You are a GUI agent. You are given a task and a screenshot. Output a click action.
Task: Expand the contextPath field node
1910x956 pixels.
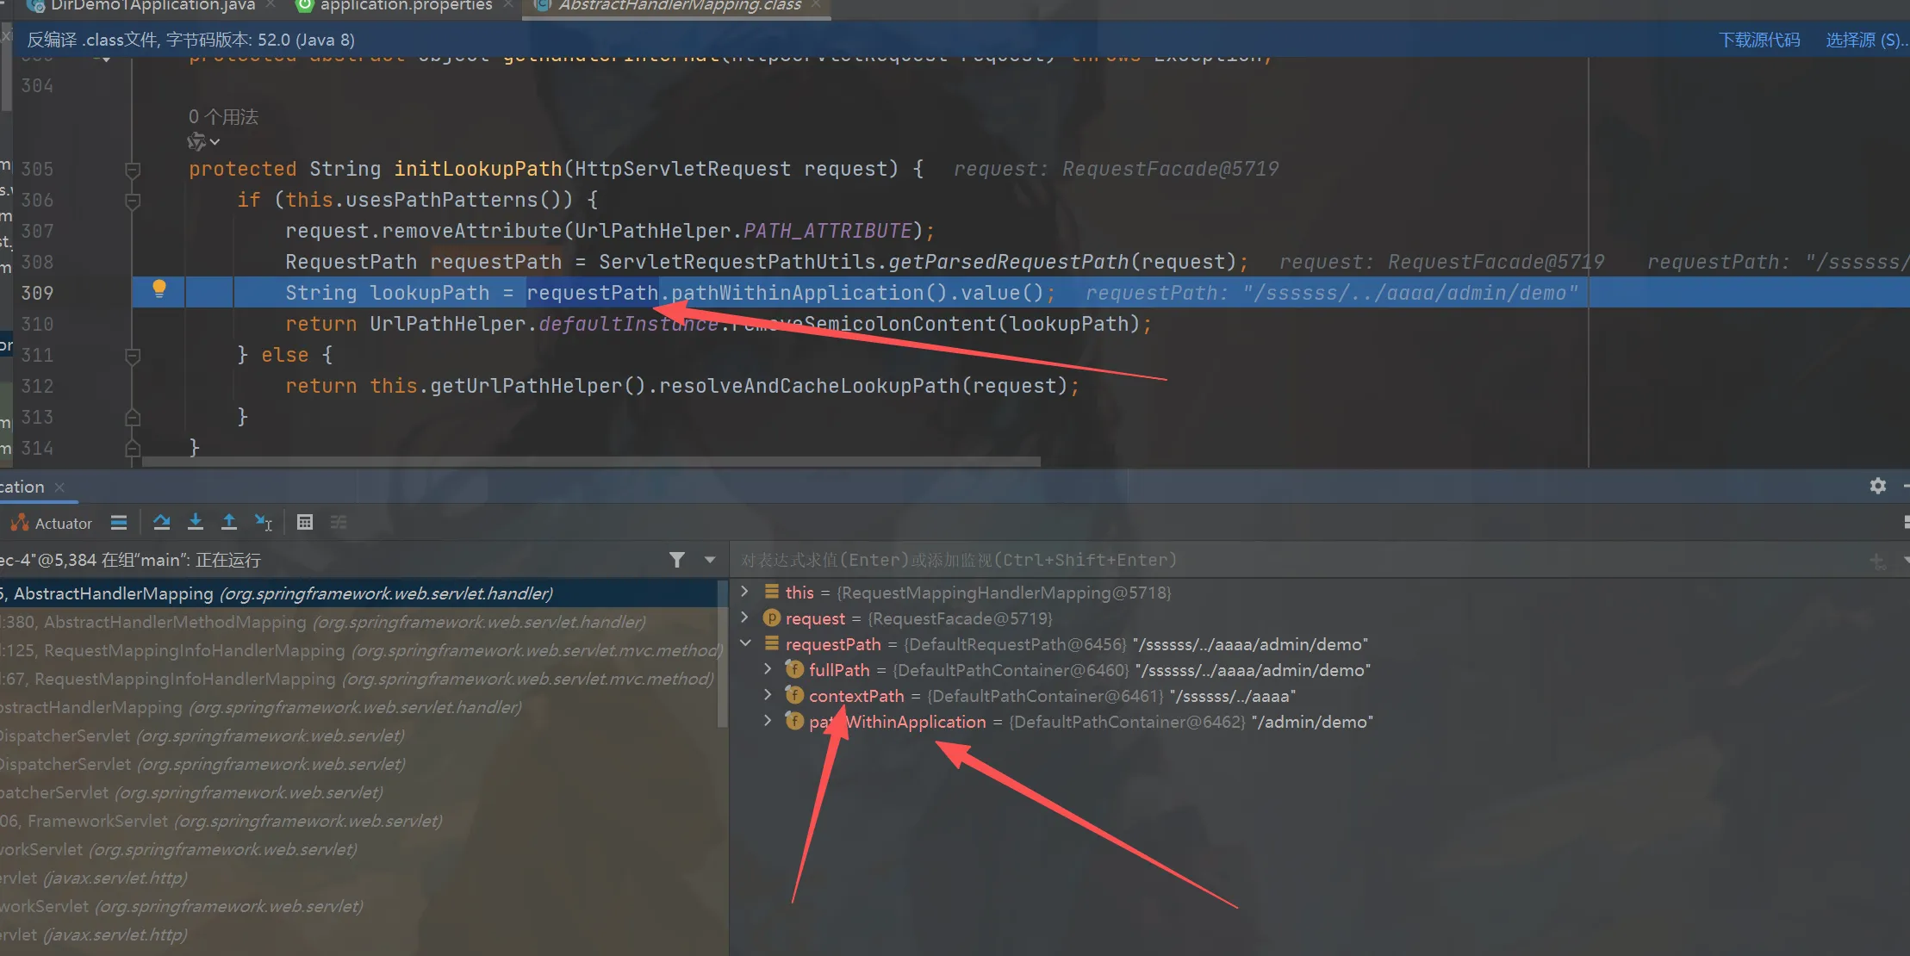coord(768,695)
